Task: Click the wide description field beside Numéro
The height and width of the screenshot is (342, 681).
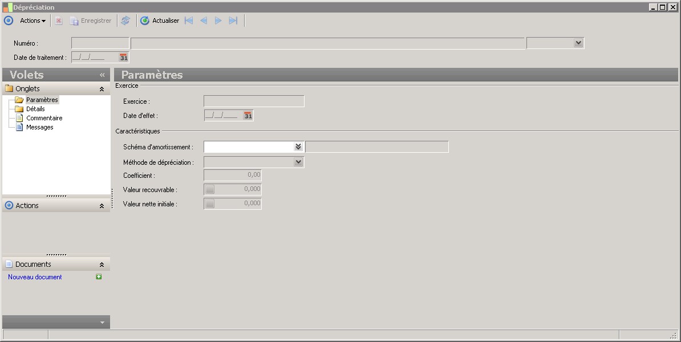Action: tap(328, 43)
